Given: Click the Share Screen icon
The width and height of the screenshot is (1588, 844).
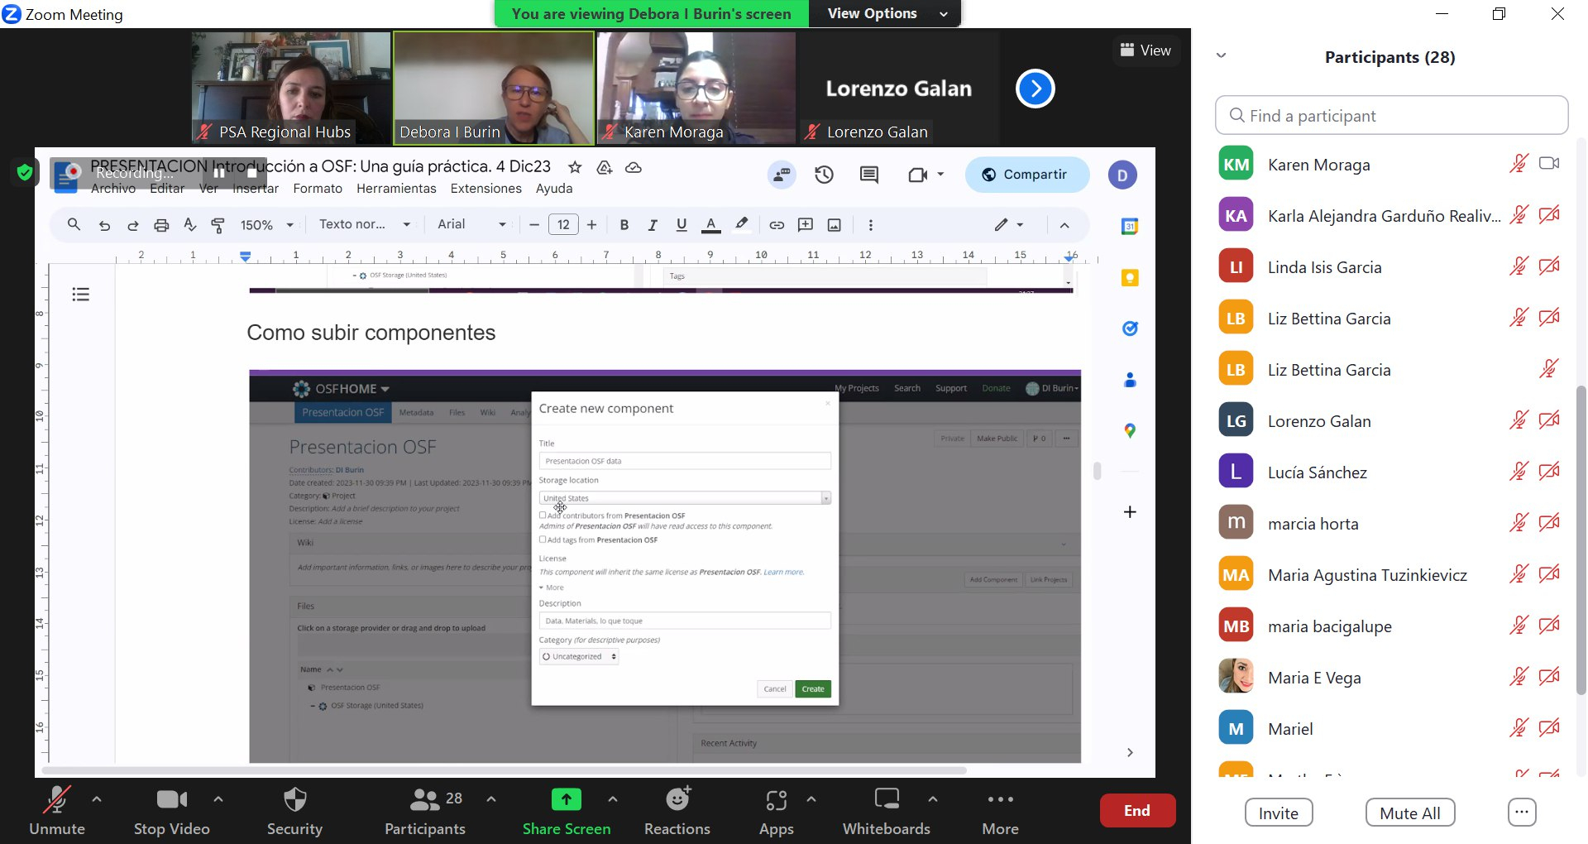Looking at the screenshot, I should pos(566,800).
